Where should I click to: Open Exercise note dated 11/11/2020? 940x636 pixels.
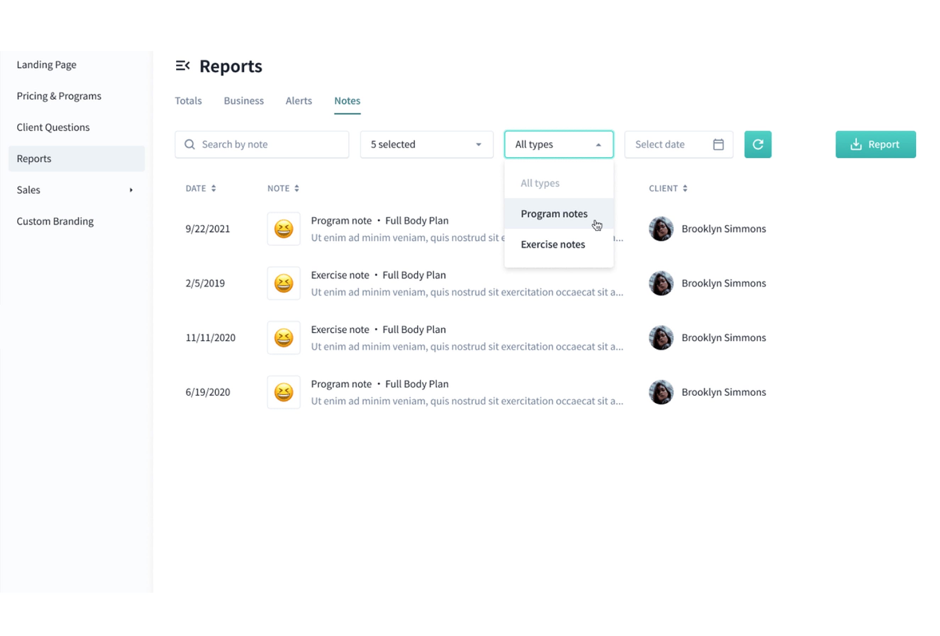pos(378,330)
